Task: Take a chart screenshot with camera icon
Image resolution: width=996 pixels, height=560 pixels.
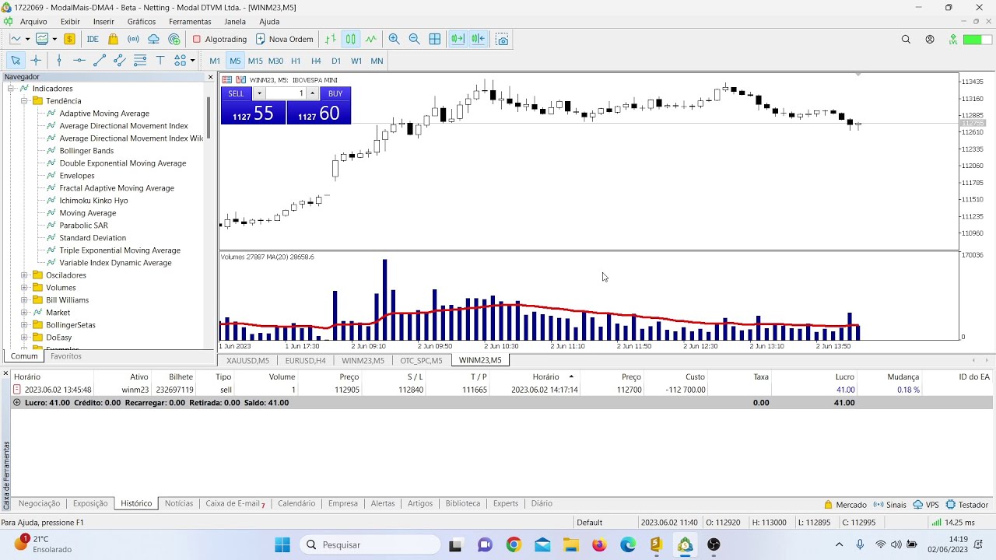Action: point(502,39)
